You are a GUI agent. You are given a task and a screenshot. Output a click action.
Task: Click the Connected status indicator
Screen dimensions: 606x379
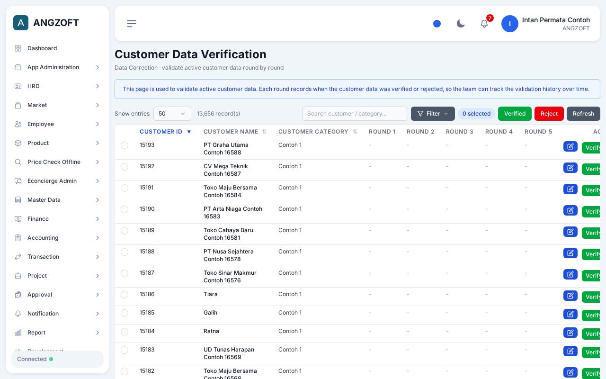57,359
